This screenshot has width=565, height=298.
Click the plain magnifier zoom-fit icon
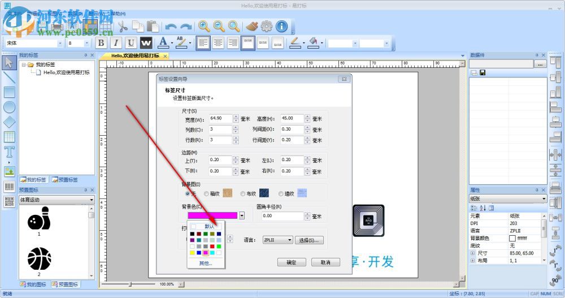point(234,27)
